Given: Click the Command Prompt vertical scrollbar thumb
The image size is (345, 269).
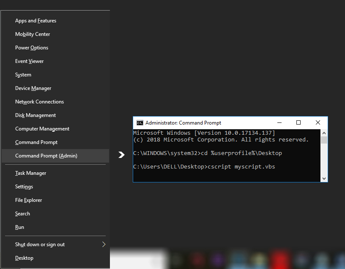Looking at the screenshot, I should (x=324, y=140).
